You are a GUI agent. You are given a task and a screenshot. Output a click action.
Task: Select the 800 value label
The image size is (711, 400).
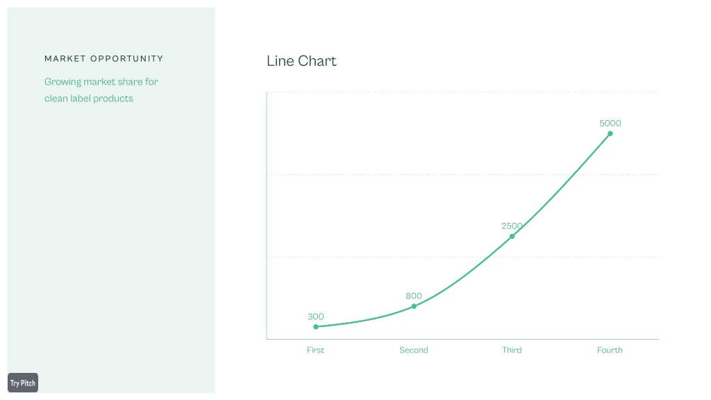point(414,296)
